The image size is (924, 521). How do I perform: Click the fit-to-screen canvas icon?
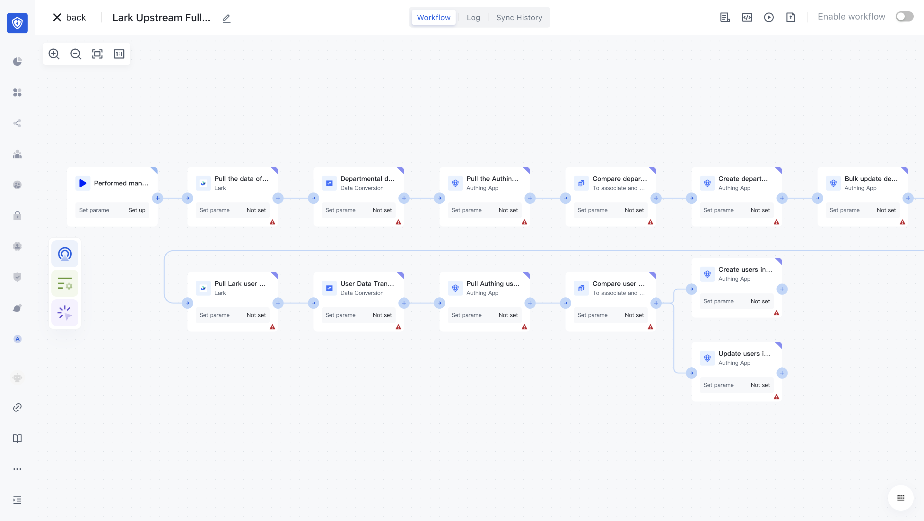click(x=97, y=54)
